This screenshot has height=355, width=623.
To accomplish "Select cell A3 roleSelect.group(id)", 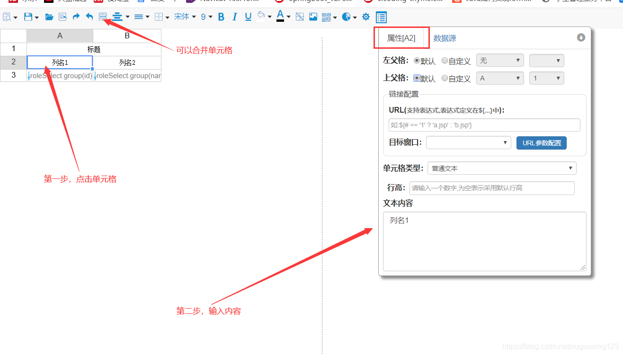I will coord(60,75).
